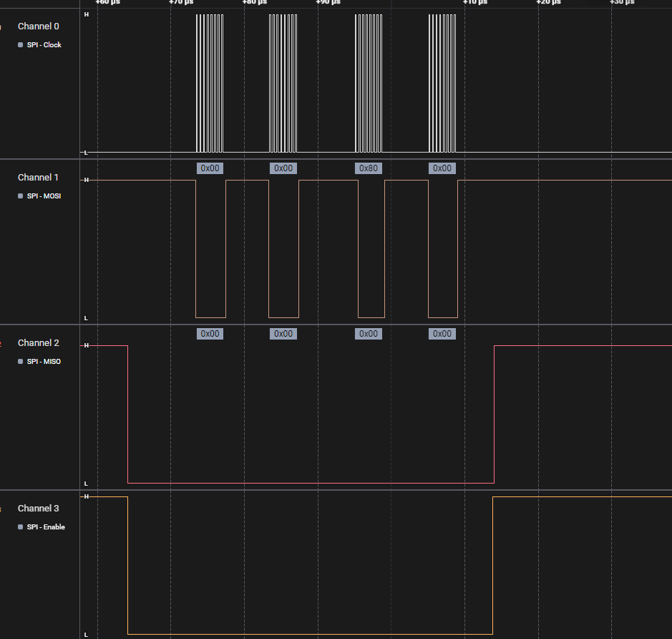
Task: Click the MOSI 0x00 bubble nearest +80 µs
Action: click(283, 168)
